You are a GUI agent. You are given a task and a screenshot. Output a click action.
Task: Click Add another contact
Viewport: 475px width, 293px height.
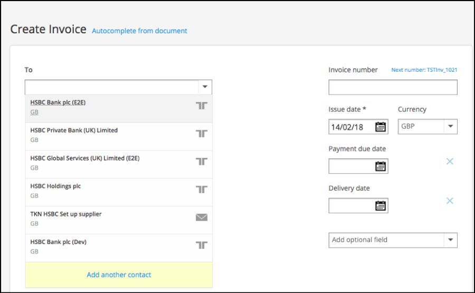pos(119,275)
